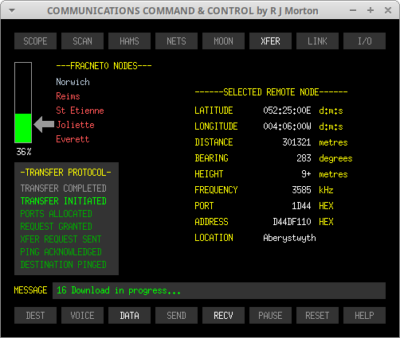The image size is (400, 338).
Task: Choose the St Etienne node
Action: pyautogui.click(x=80, y=111)
